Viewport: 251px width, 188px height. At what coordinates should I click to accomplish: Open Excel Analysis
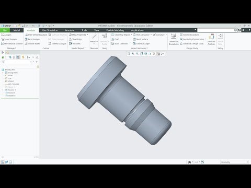32,39
